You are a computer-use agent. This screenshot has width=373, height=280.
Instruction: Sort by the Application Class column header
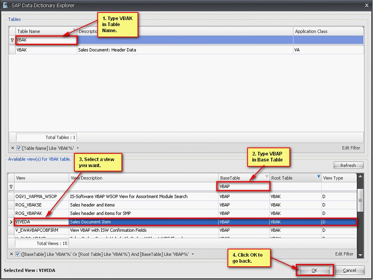click(x=328, y=31)
